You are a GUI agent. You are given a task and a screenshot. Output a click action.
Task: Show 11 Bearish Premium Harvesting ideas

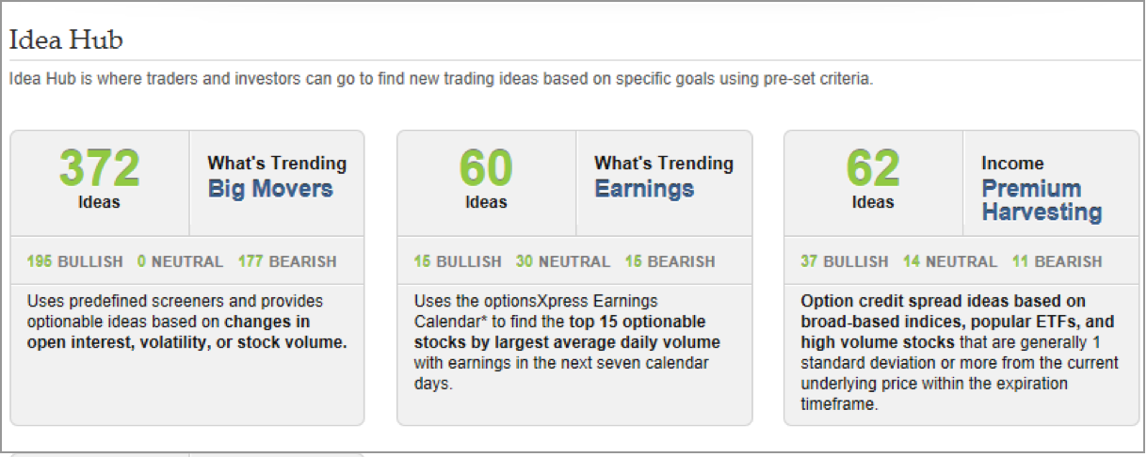click(1057, 261)
